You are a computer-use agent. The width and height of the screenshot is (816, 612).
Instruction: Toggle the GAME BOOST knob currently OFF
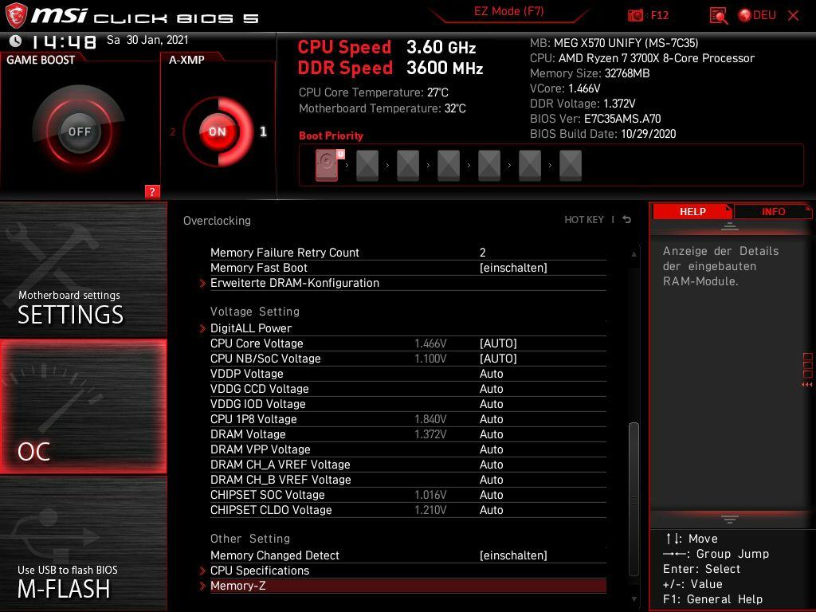tap(79, 131)
